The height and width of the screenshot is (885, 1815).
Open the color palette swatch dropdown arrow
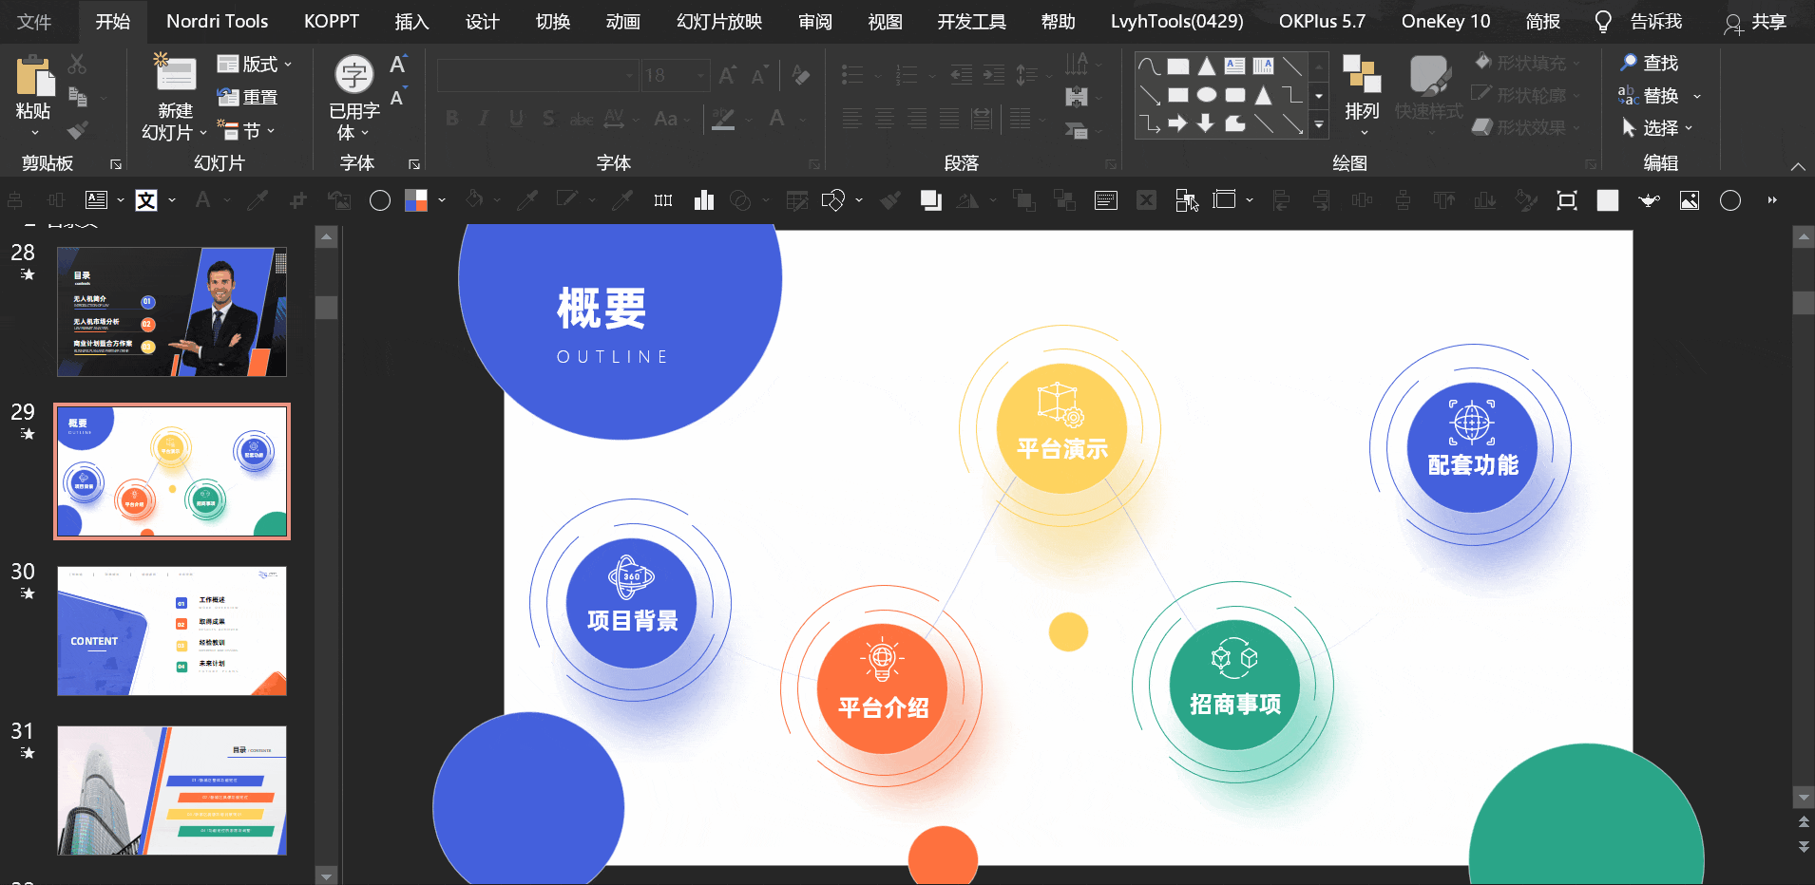pyautogui.click(x=442, y=199)
